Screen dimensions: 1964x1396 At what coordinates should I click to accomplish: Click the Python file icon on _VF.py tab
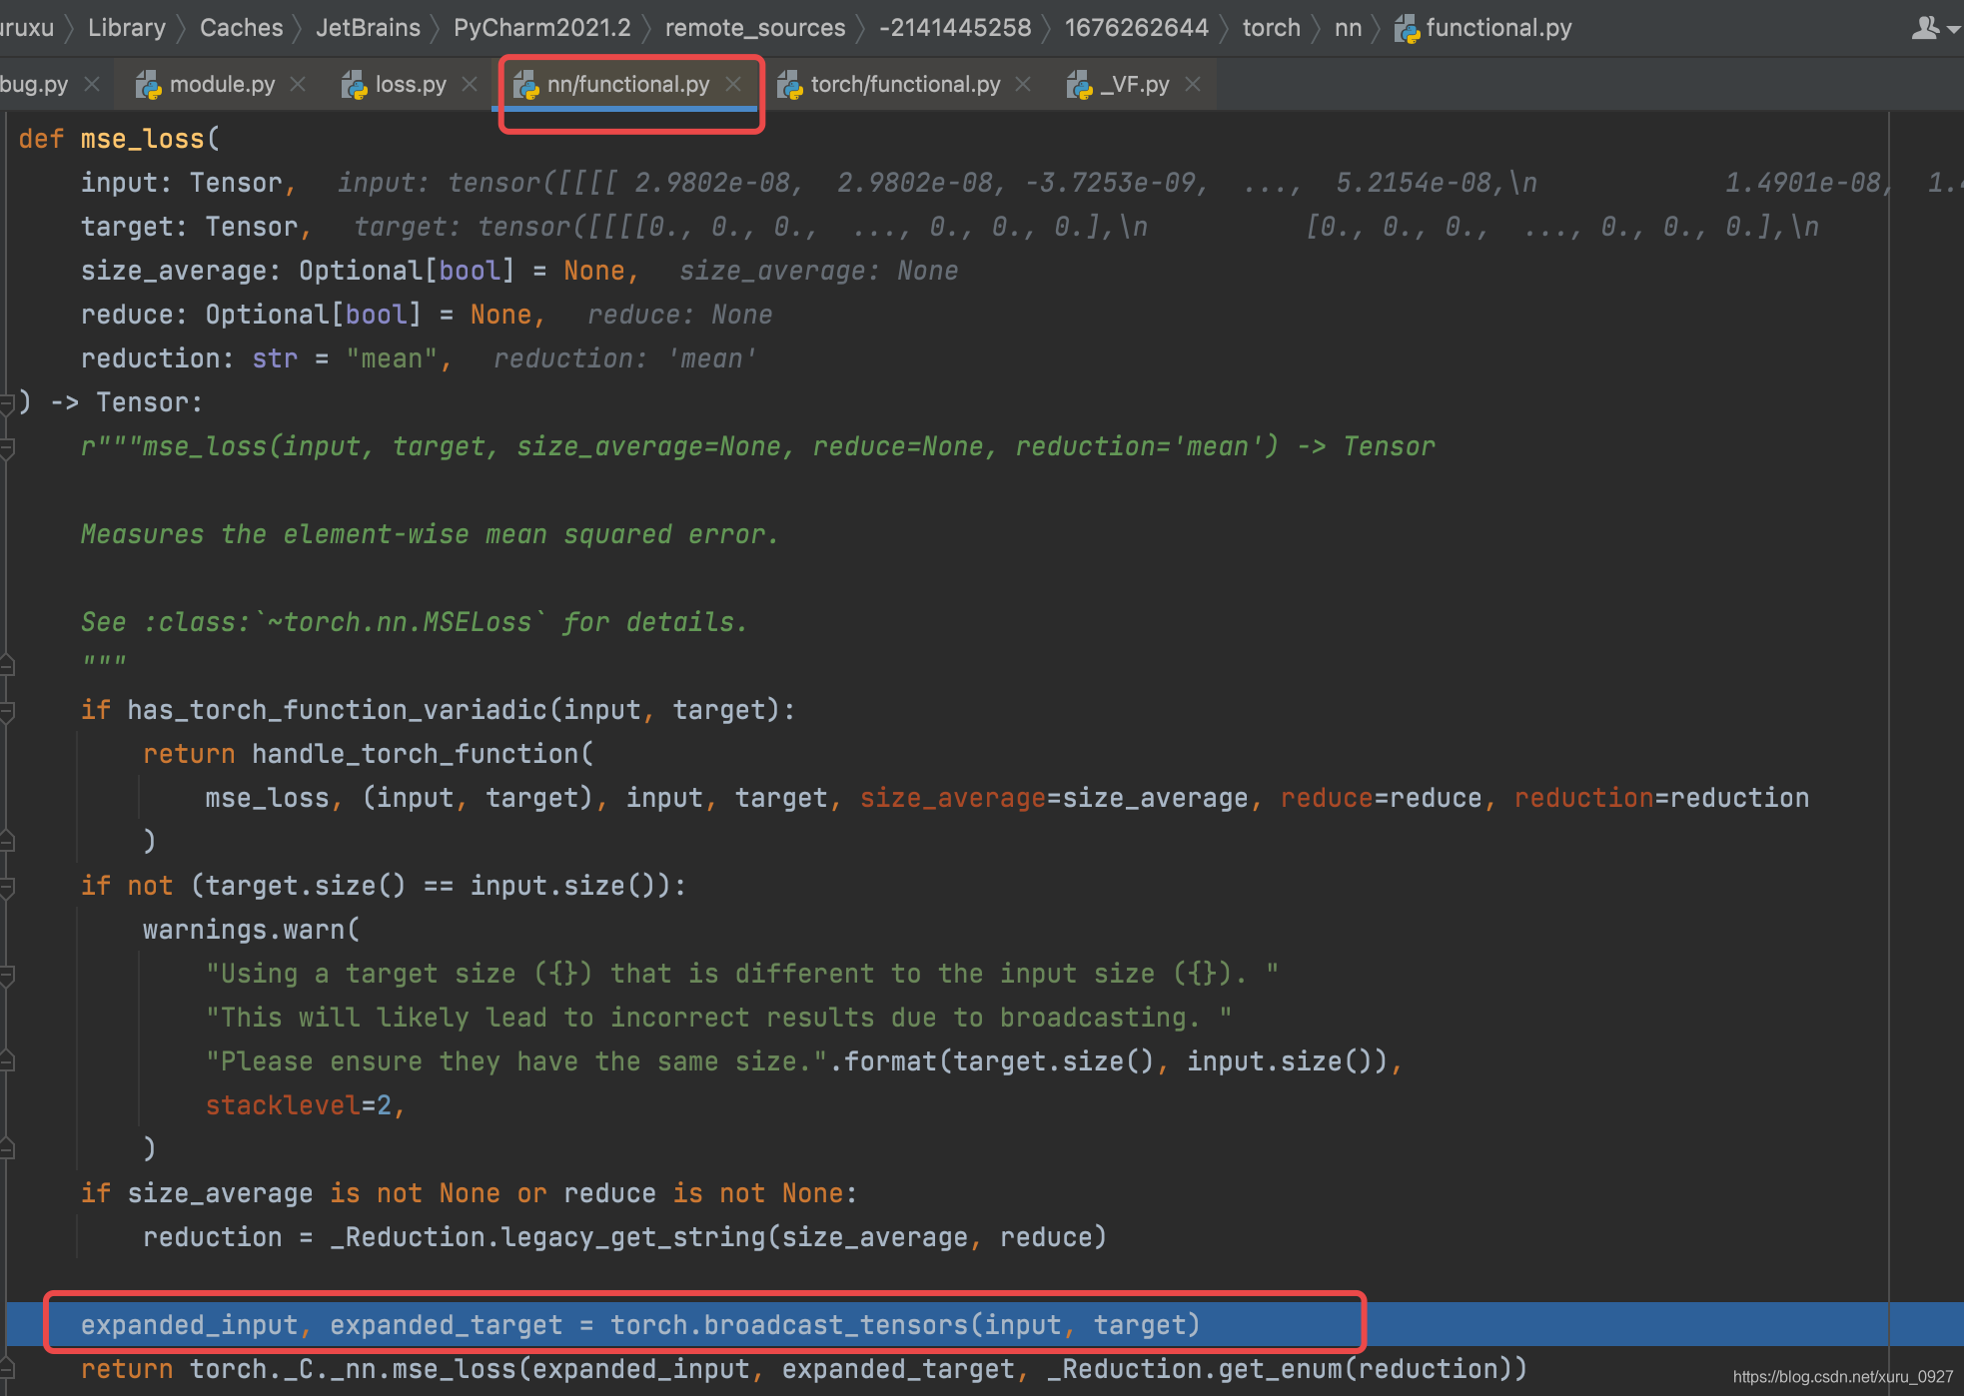point(1079,86)
